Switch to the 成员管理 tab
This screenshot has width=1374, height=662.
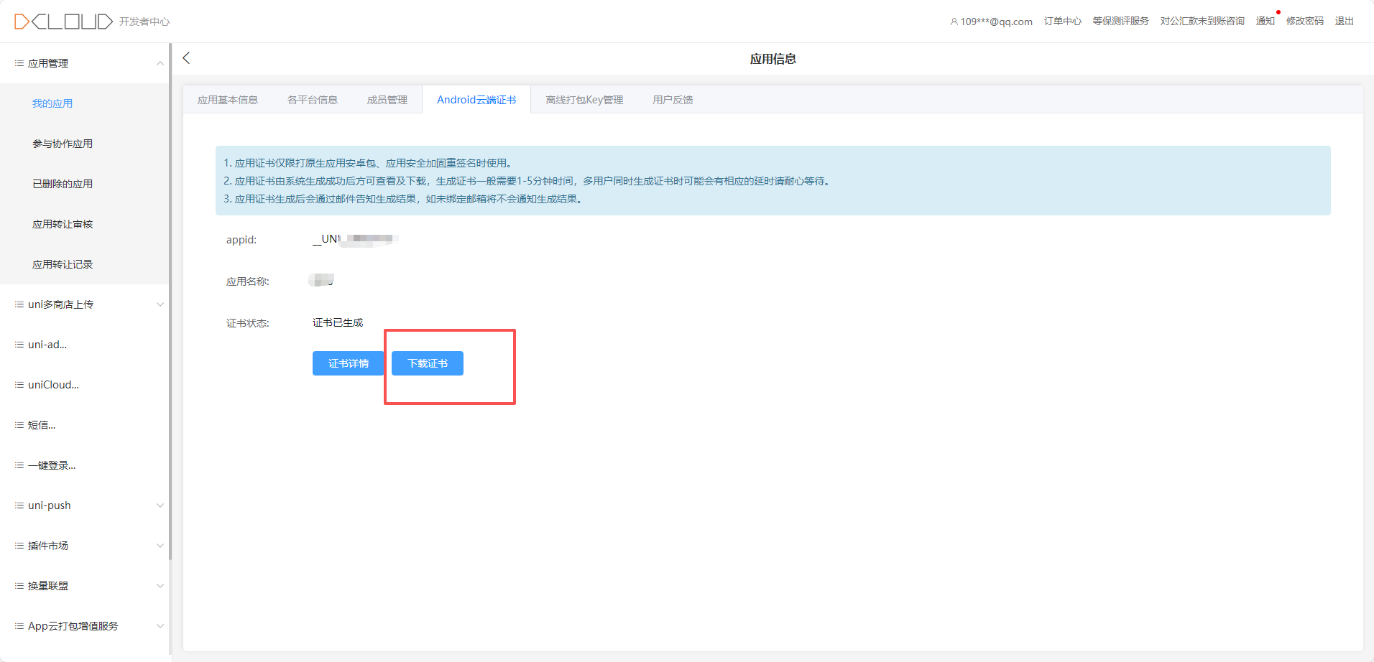(387, 100)
